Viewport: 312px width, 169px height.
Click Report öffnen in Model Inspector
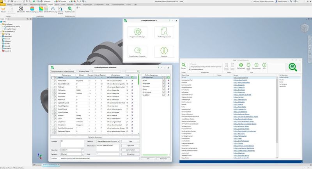(232, 67)
